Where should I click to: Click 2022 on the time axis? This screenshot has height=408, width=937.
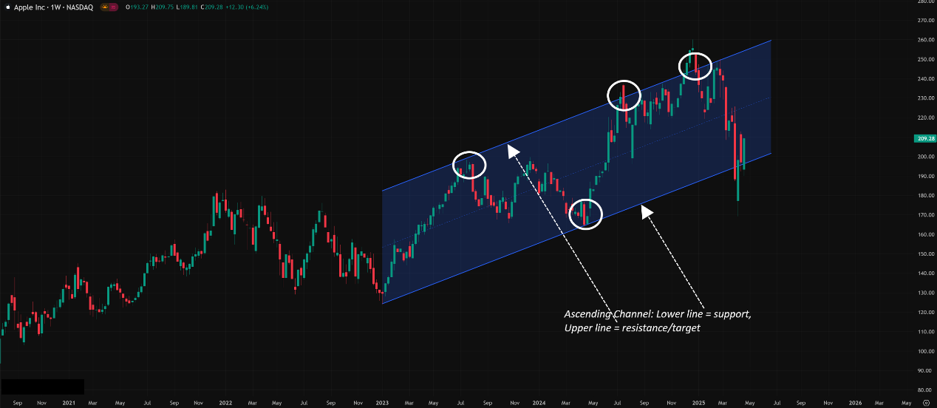click(225, 403)
